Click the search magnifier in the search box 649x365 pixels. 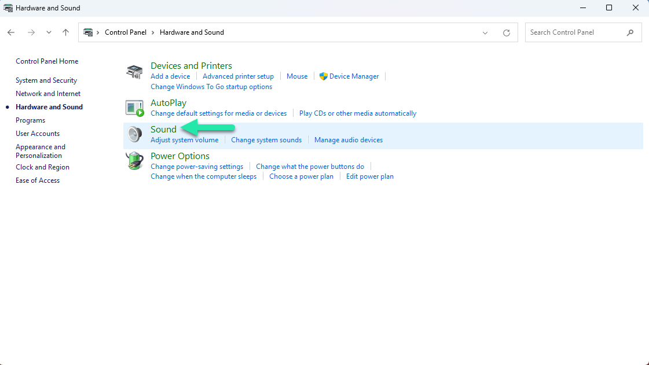pos(630,32)
